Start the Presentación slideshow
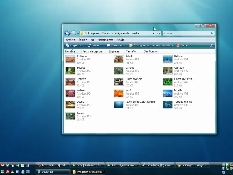Image resolution: width=233 pixels, height=175 pixels. 116,45
